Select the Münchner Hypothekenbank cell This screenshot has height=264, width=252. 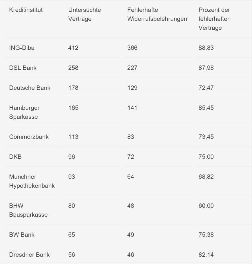pyautogui.click(x=32, y=181)
